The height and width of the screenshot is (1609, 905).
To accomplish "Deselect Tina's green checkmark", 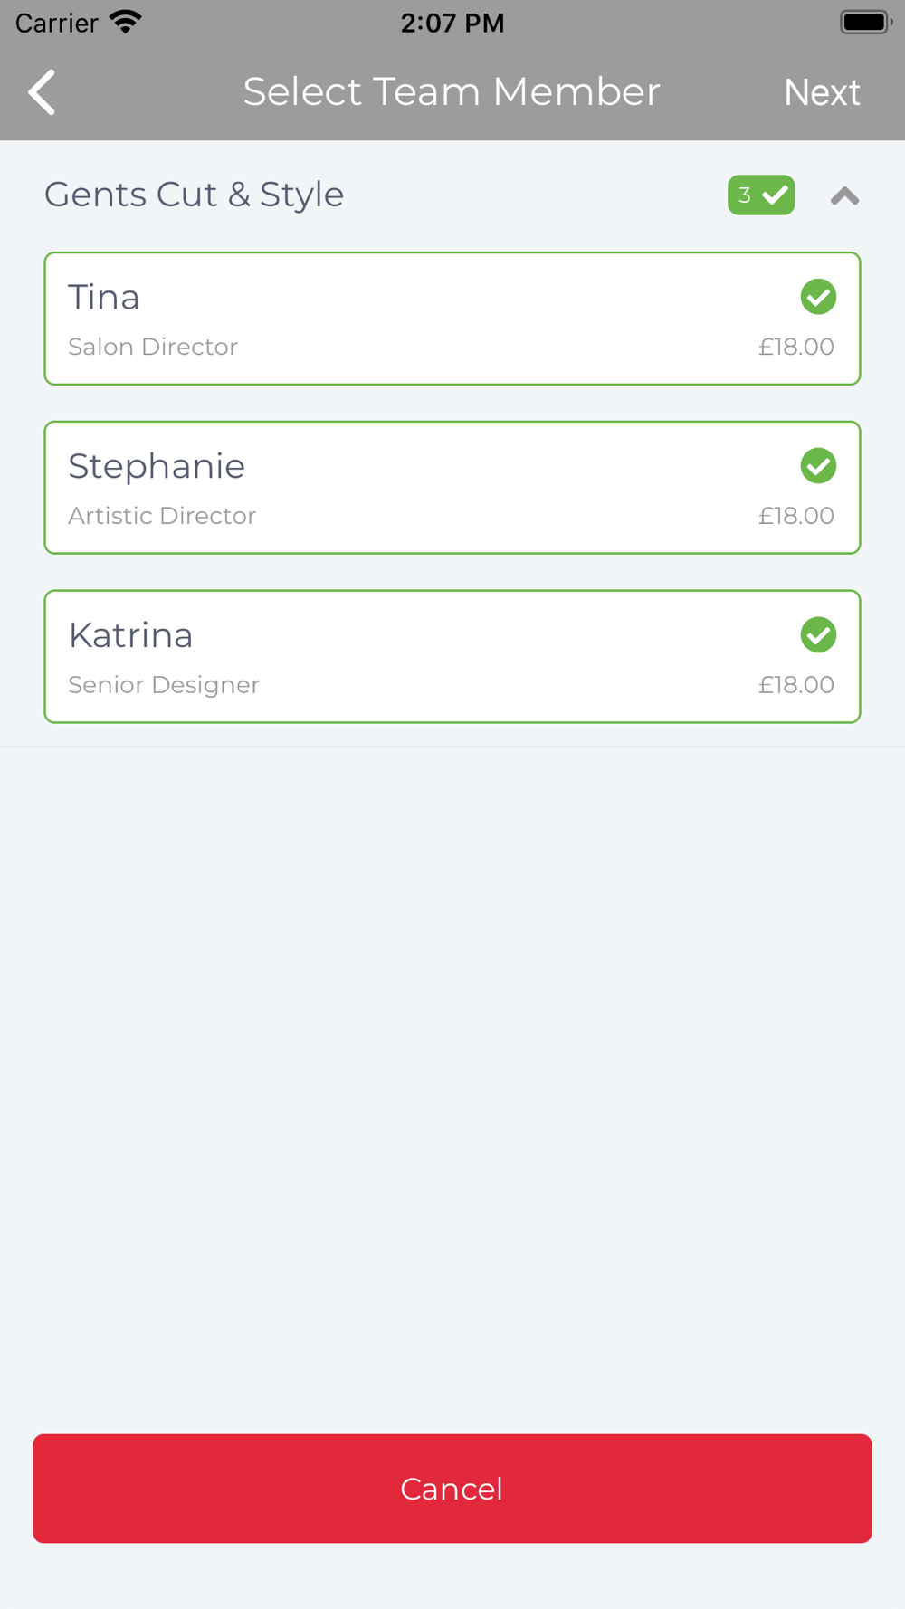I will coord(818,297).
